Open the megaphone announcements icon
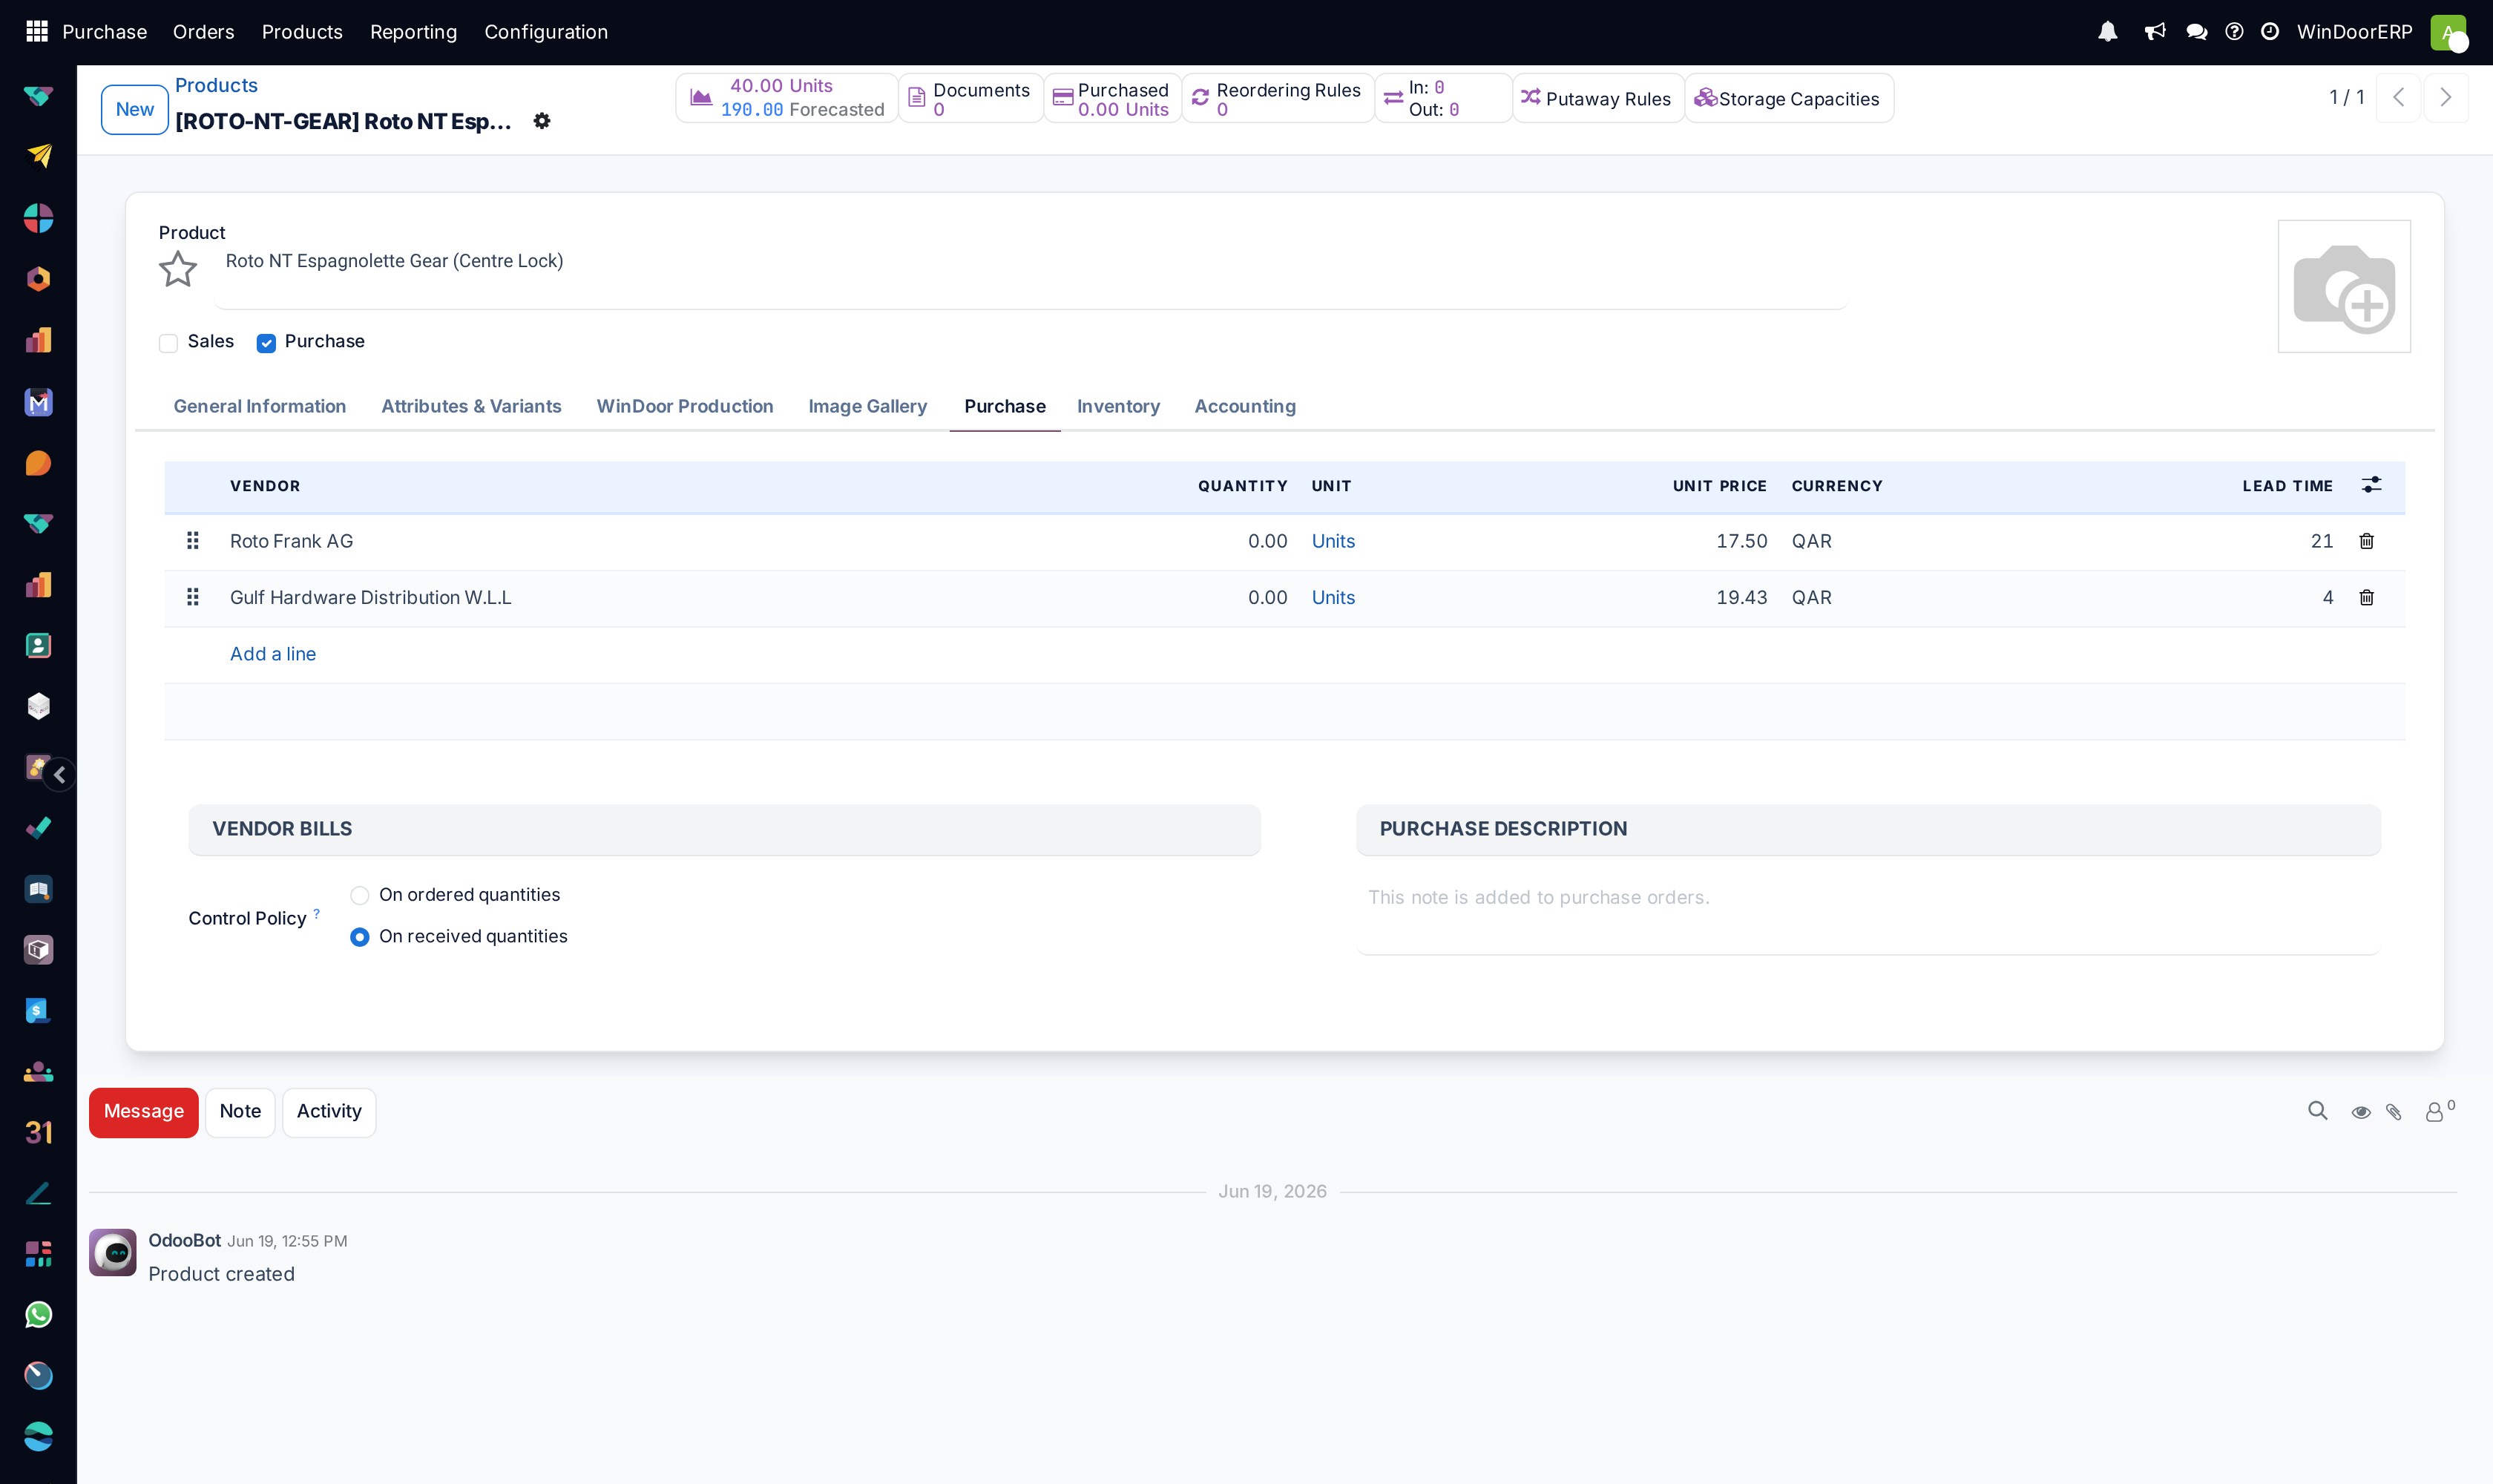 click(2155, 32)
